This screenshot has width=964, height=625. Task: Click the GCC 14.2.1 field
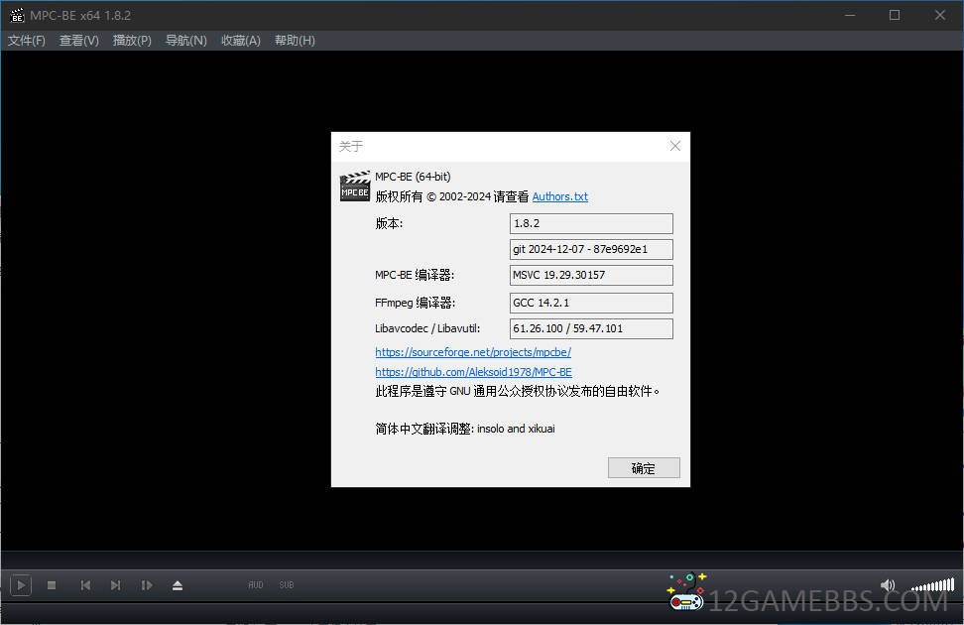click(x=591, y=303)
